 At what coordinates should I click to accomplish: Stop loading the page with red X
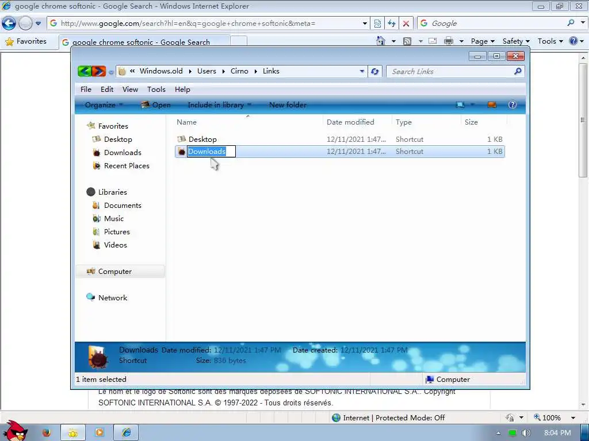point(406,23)
